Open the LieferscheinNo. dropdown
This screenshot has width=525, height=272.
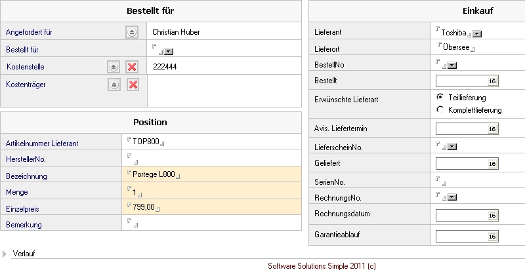pos(451,146)
